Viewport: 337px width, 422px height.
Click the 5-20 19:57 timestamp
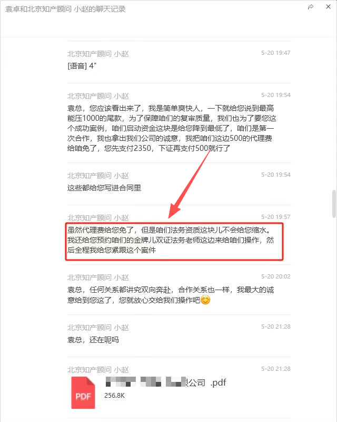[276, 217]
